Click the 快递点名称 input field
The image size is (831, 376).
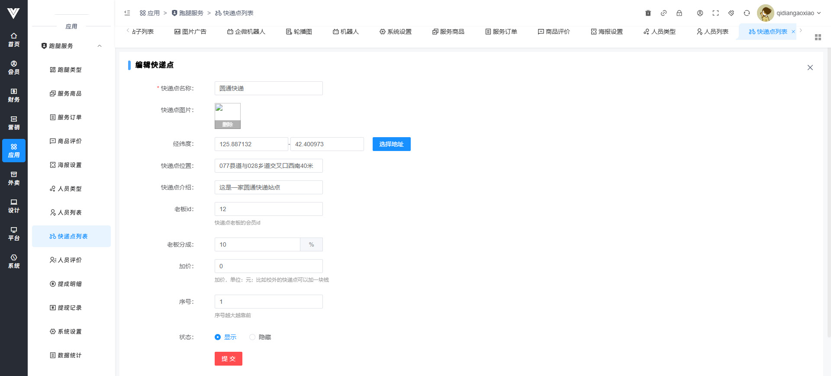pos(268,88)
